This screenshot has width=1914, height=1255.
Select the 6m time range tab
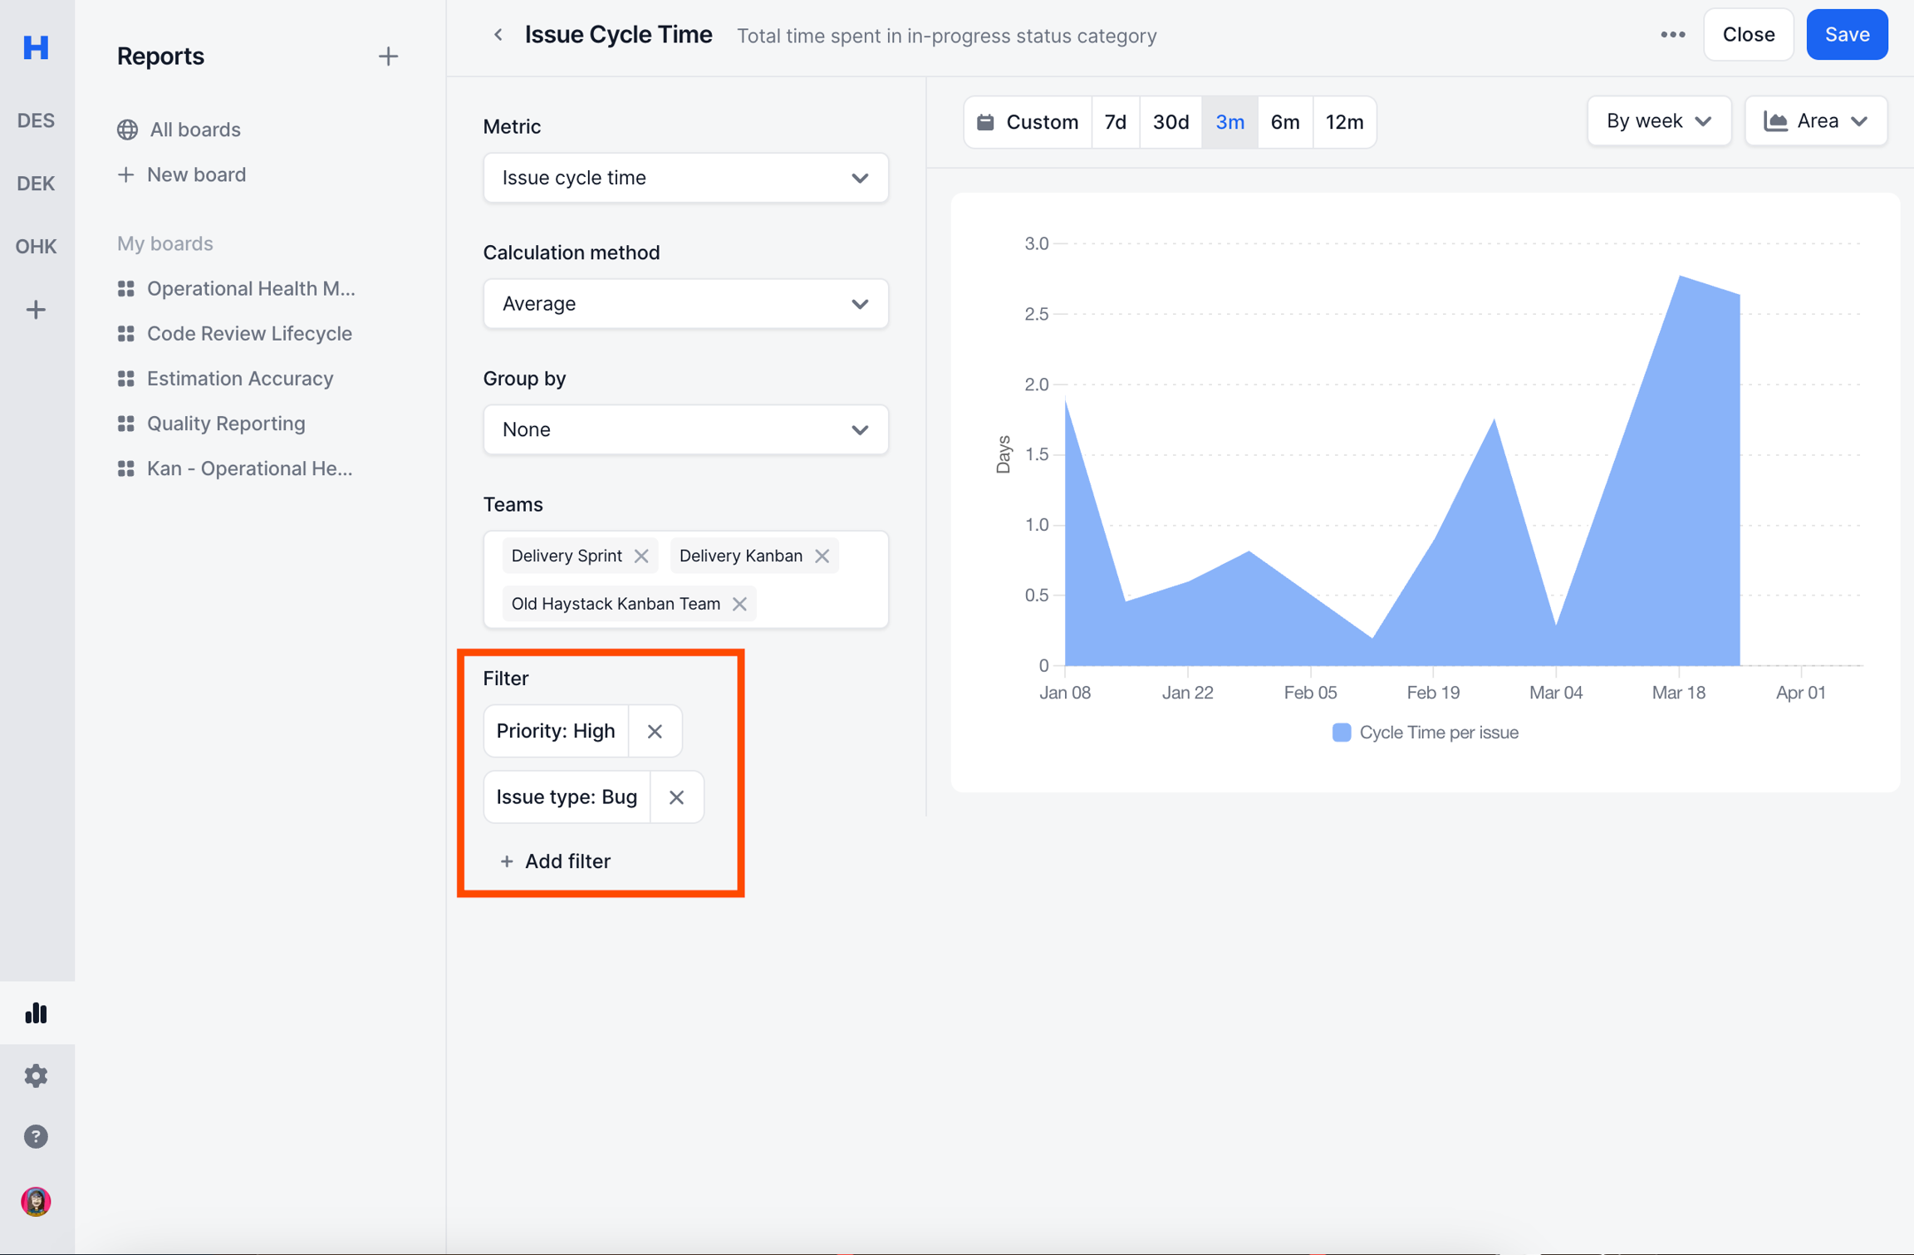[1284, 122]
